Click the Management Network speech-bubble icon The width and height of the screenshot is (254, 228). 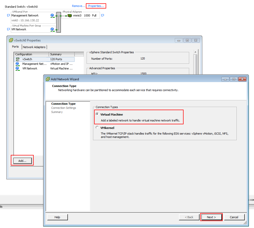tap(8, 15)
